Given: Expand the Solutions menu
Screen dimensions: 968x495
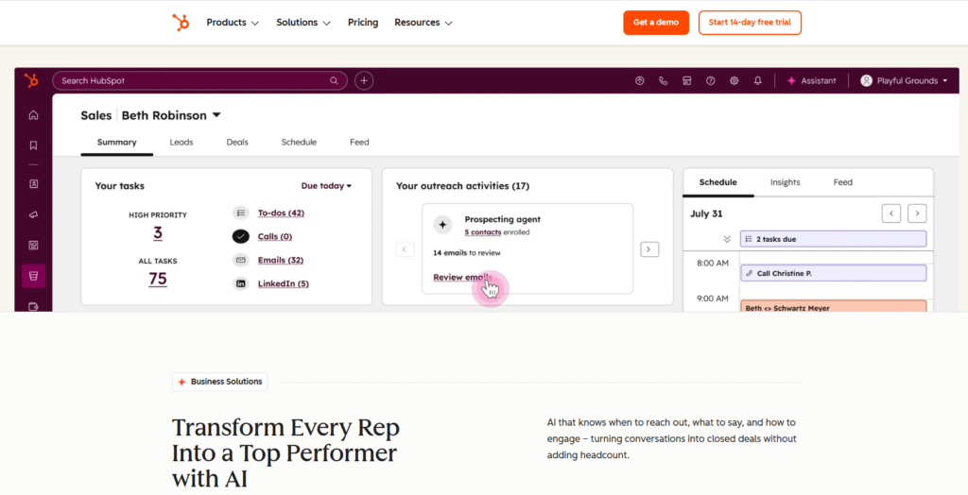Looking at the screenshot, I should [x=303, y=23].
